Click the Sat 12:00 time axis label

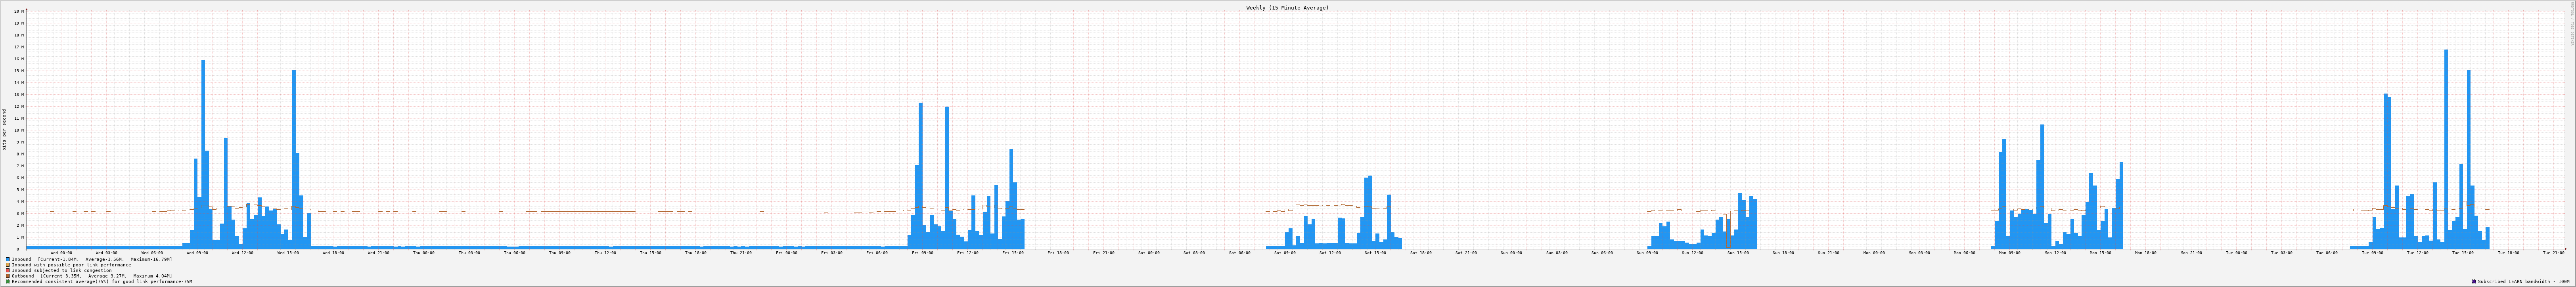tap(1330, 253)
